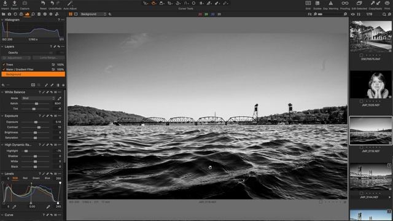This screenshot has height=221, width=393.
Task: Click the Contrast slider
Action: click(x=35, y=127)
